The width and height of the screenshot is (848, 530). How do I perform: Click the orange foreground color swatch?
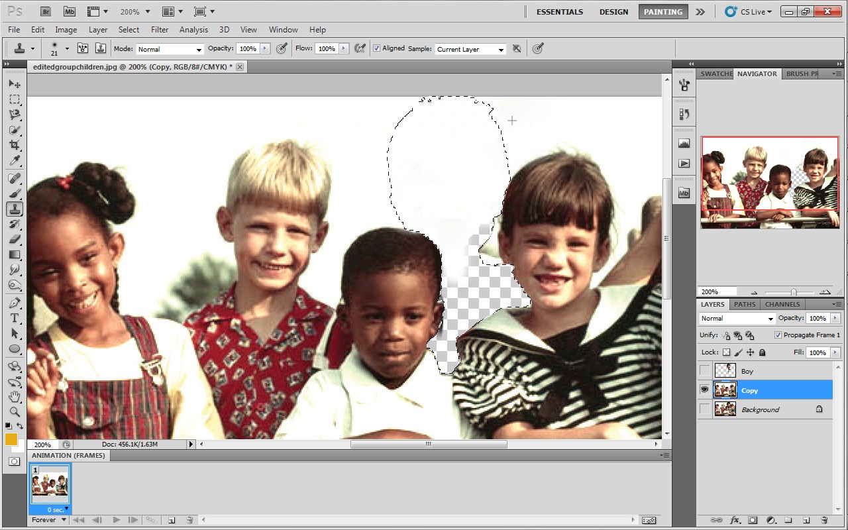(x=11, y=439)
